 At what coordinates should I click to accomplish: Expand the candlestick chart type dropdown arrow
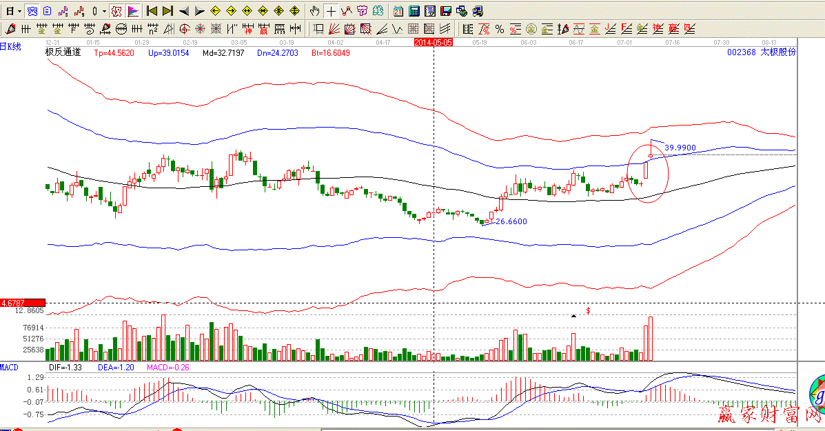(104, 11)
